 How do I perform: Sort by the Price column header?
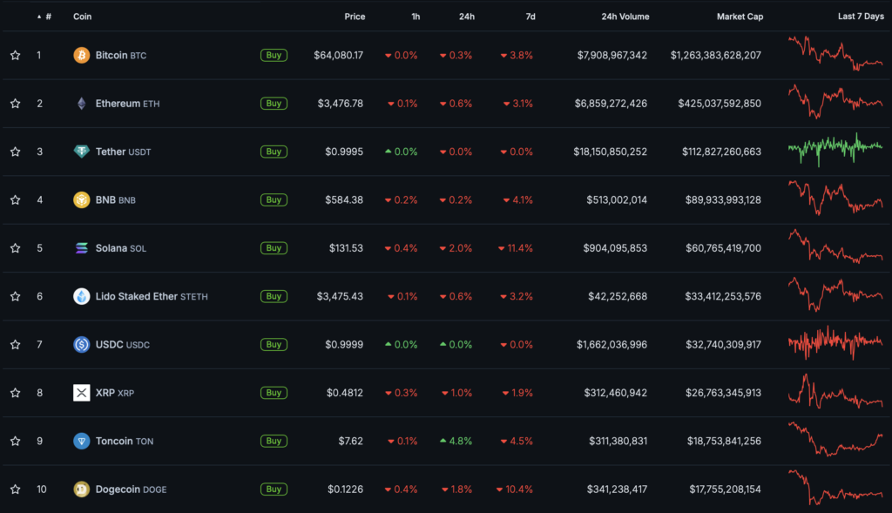(355, 17)
